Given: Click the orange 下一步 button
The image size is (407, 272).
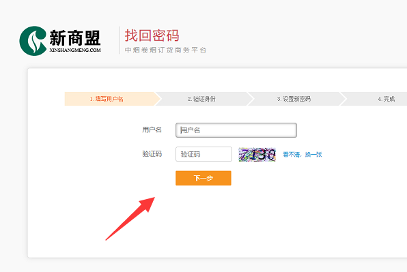Looking at the screenshot, I should [203, 178].
